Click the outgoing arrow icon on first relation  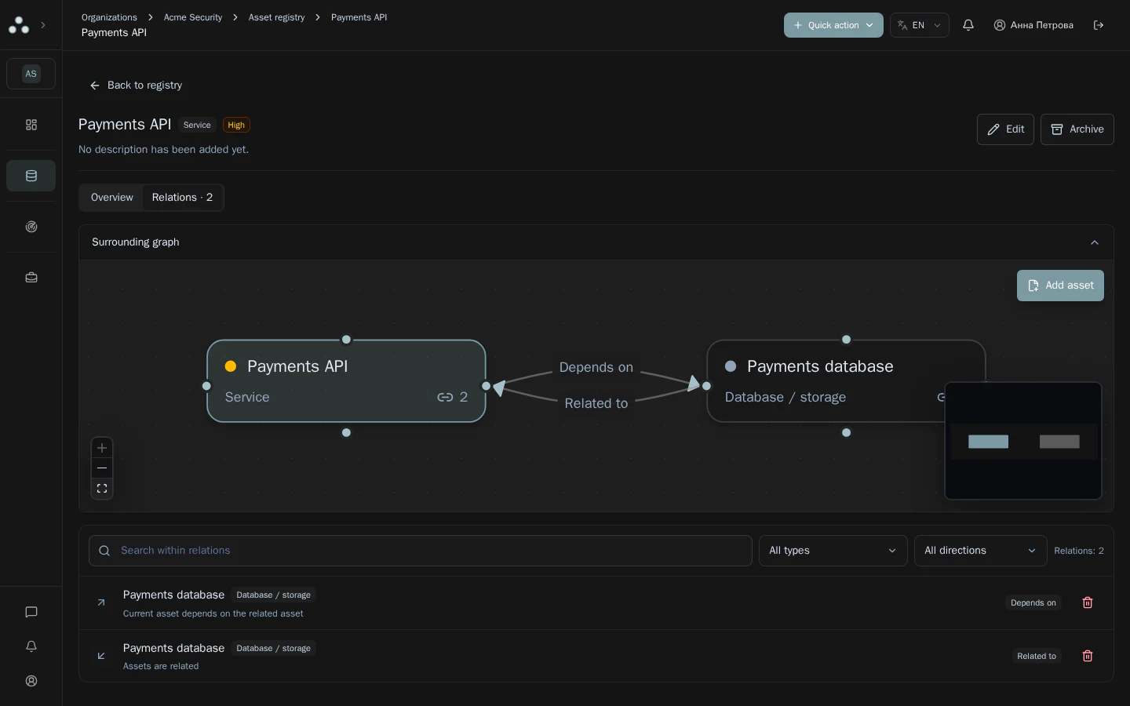coord(101,602)
